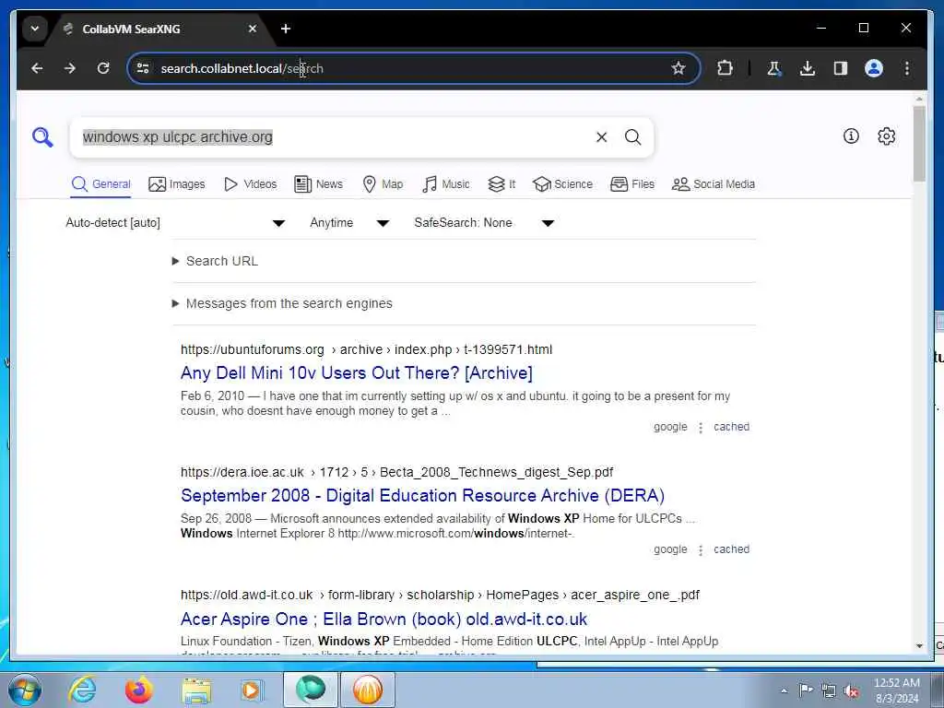
Task: Switch to the Social Media tab
Action: point(714,184)
